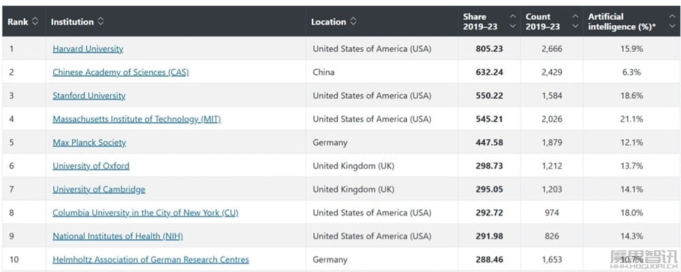Image resolution: width=681 pixels, height=272 pixels.
Task: Click sort arrows next to Institution header
Action: 100,21
